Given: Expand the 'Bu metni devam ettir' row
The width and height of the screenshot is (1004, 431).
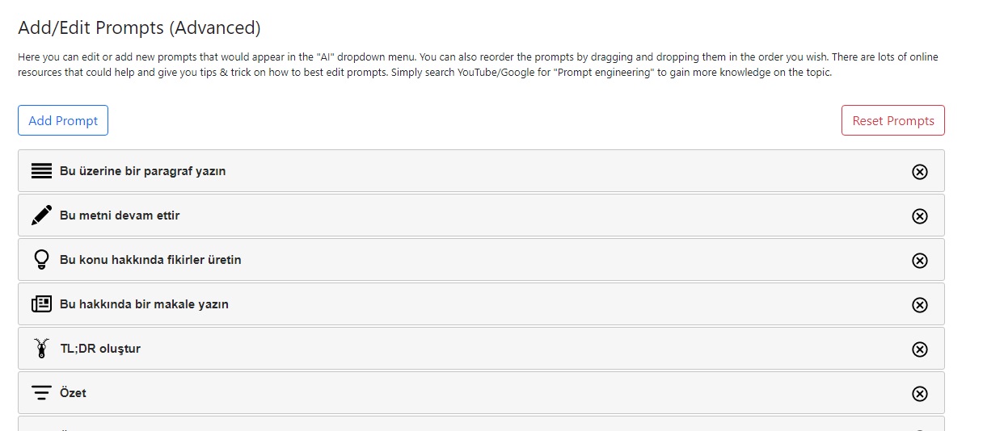Looking at the screenshot, I should (481, 215).
